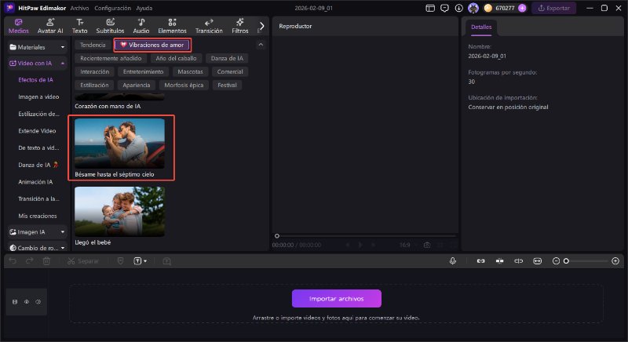Image resolution: width=628 pixels, height=342 pixels.
Task: Click the Separar split tool
Action: (x=83, y=261)
